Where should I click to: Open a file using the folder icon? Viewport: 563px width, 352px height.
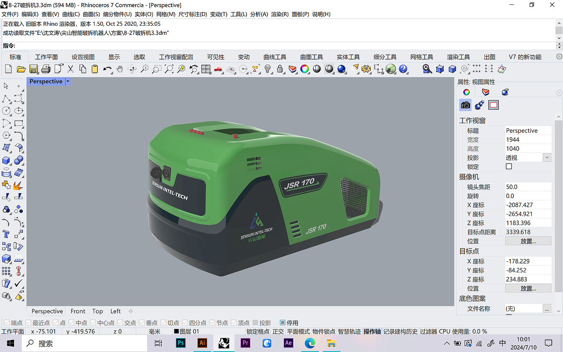click(x=21, y=69)
